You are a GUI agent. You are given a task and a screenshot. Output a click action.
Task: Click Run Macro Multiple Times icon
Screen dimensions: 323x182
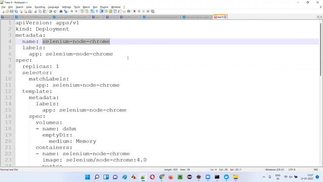pyautogui.click(x=148, y=11)
